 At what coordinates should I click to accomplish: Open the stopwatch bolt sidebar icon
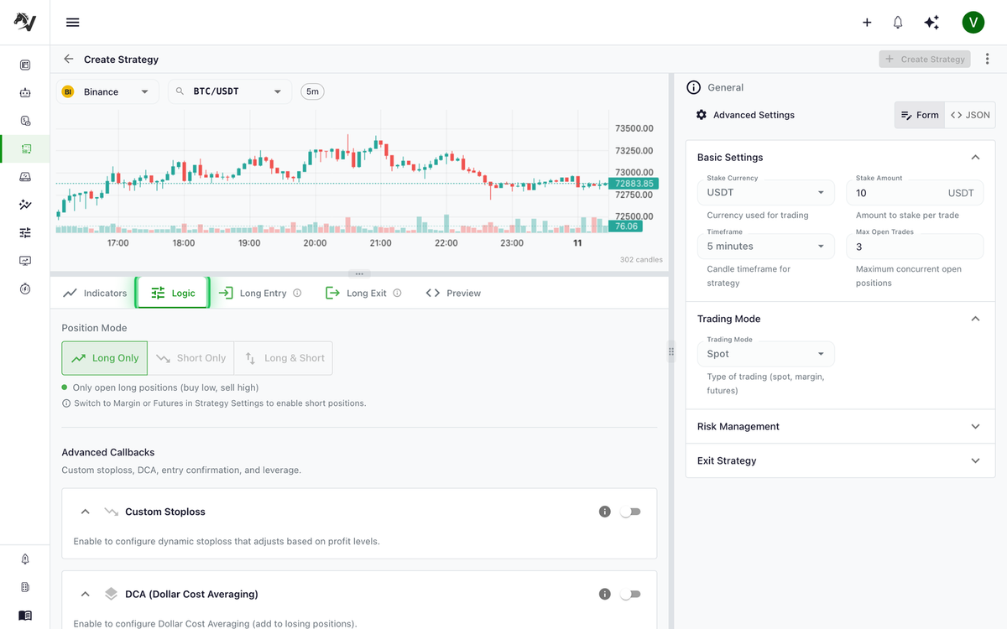click(x=25, y=289)
